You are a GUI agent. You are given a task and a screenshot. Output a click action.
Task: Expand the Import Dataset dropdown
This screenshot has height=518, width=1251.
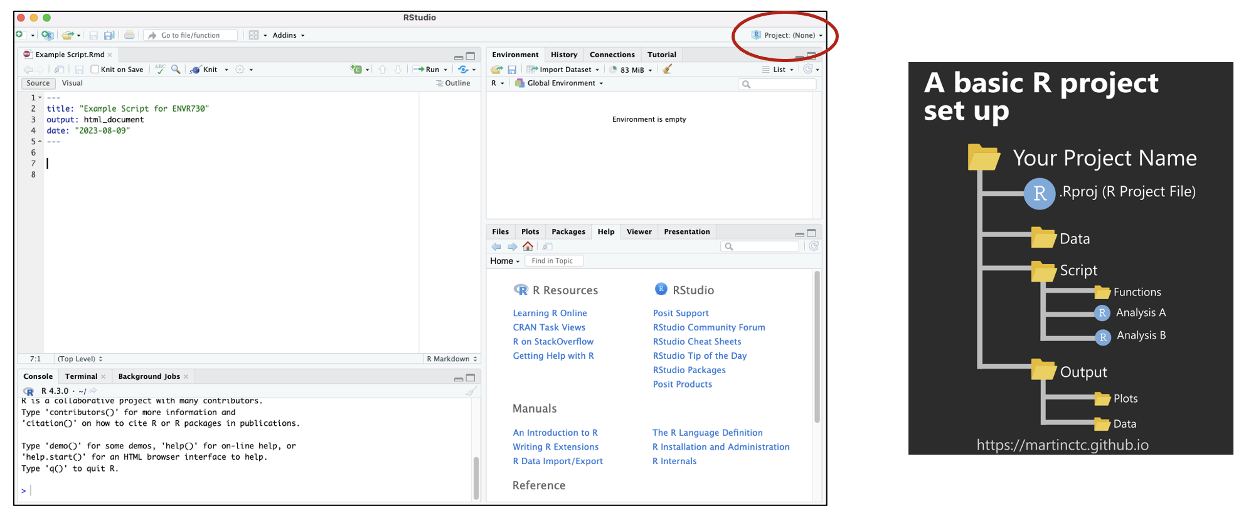pos(597,70)
